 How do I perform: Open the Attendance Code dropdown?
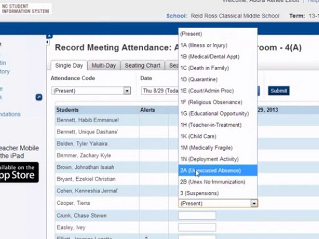tap(127, 91)
